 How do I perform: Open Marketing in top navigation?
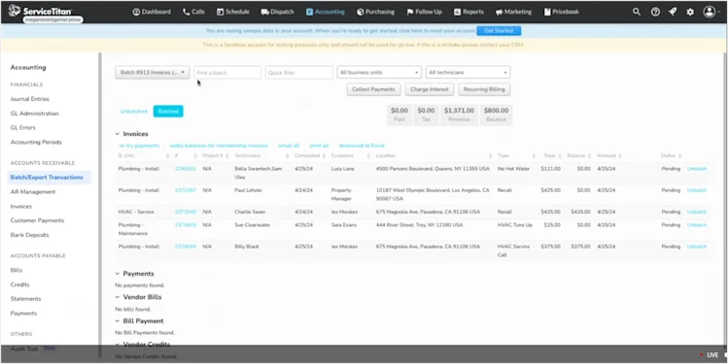(513, 12)
